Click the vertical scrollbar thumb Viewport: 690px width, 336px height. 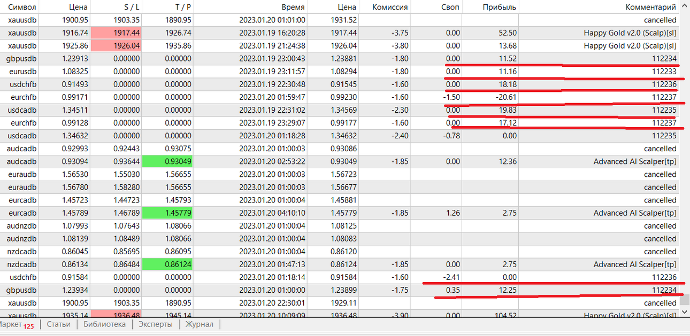pyautogui.click(x=685, y=299)
